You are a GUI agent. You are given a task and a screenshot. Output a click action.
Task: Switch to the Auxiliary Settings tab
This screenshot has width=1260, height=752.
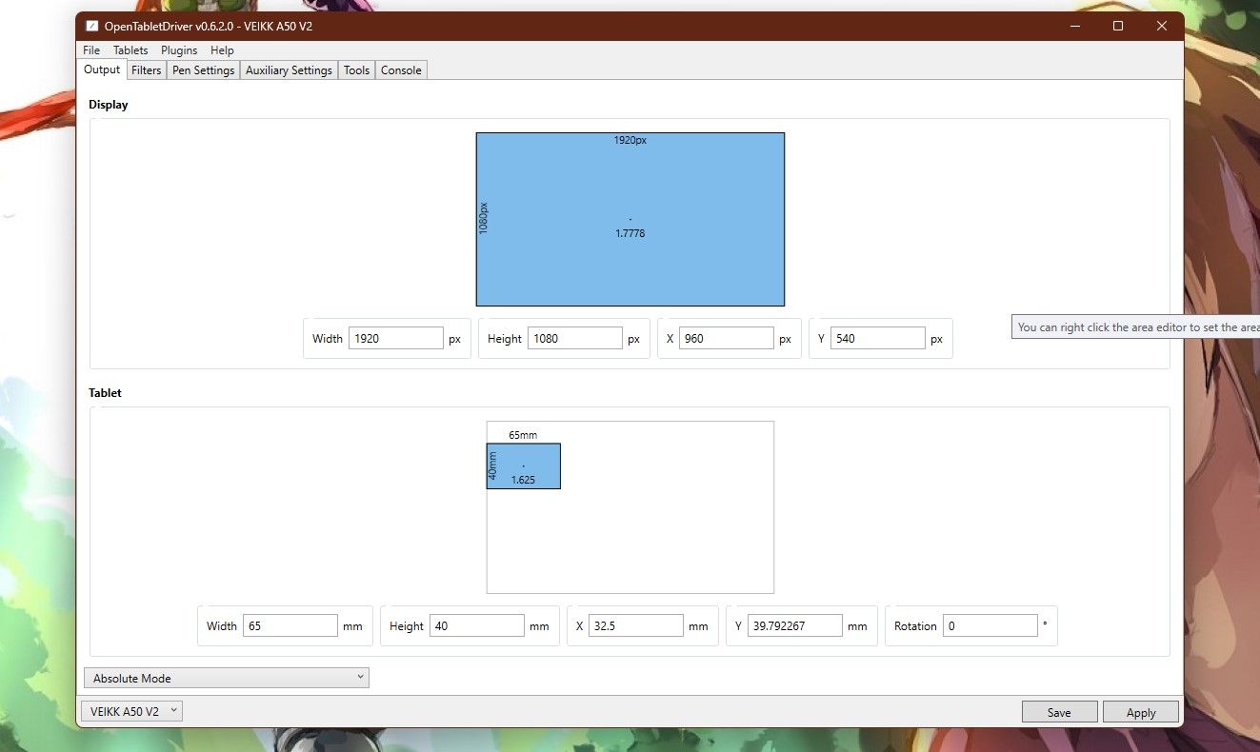pyautogui.click(x=288, y=69)
